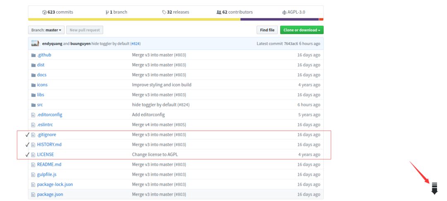Click the yellow language bar segment
447x201 pixels.
point(134,19)
